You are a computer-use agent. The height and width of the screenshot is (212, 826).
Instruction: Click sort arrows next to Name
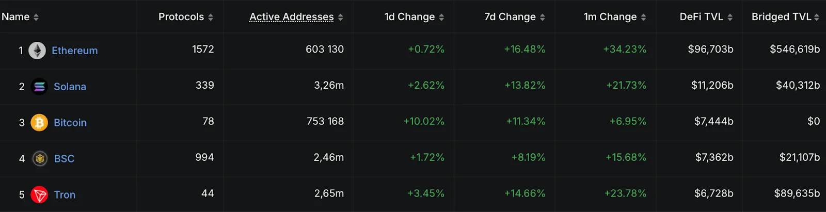click(36, 18)
